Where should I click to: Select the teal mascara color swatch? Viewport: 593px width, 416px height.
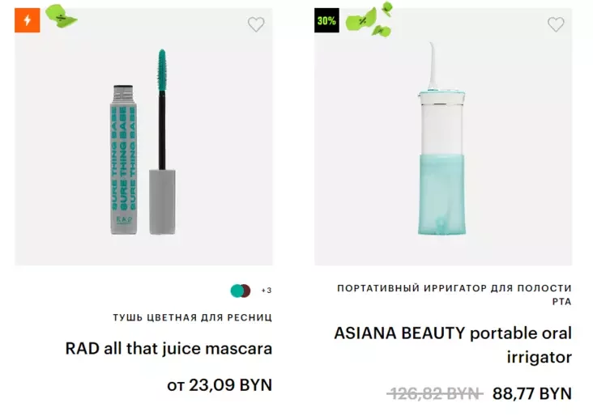237,291
